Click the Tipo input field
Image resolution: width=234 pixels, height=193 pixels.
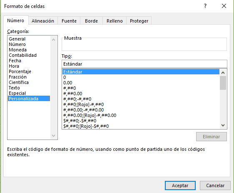point(144,64)
